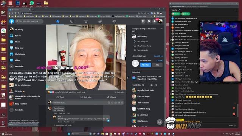Screen dimensions: 242x136
Task: Open the account profile avatar menu
Action: coord(160,21)
